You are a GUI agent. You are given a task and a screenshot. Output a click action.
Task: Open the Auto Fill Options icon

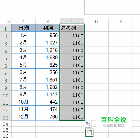tap(88, 124)
